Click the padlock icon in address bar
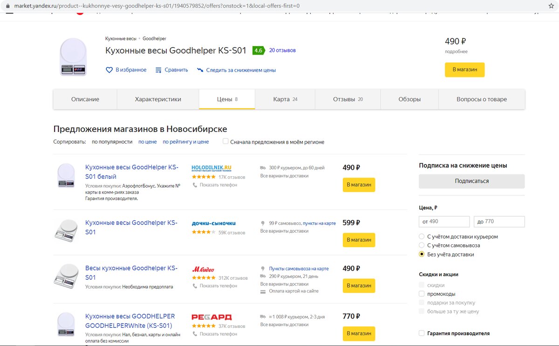 (7, 6)
